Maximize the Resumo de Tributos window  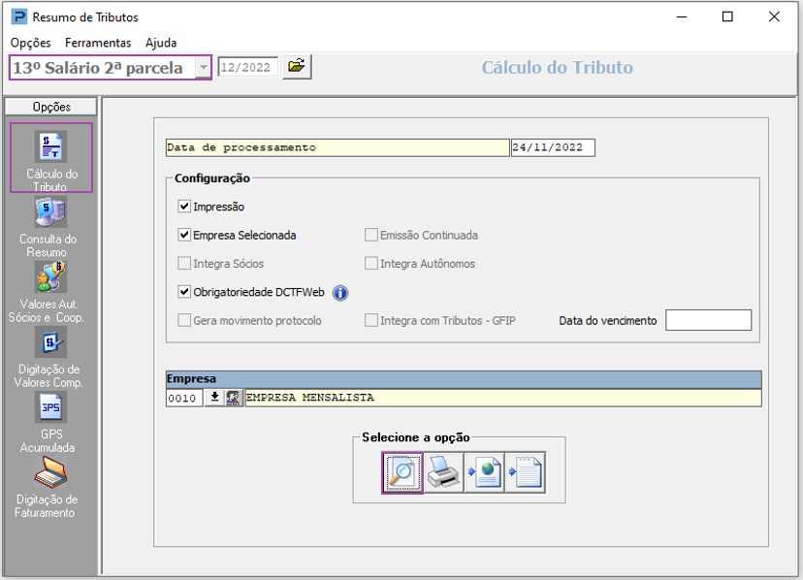(727, 16)
